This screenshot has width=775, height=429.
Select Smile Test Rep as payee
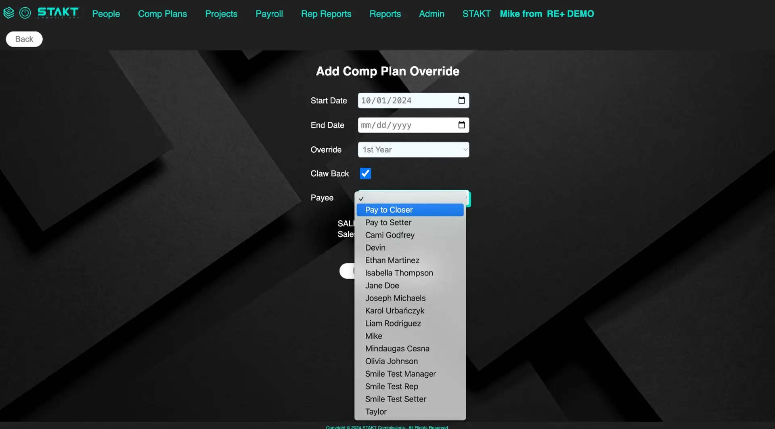[410, 387]
